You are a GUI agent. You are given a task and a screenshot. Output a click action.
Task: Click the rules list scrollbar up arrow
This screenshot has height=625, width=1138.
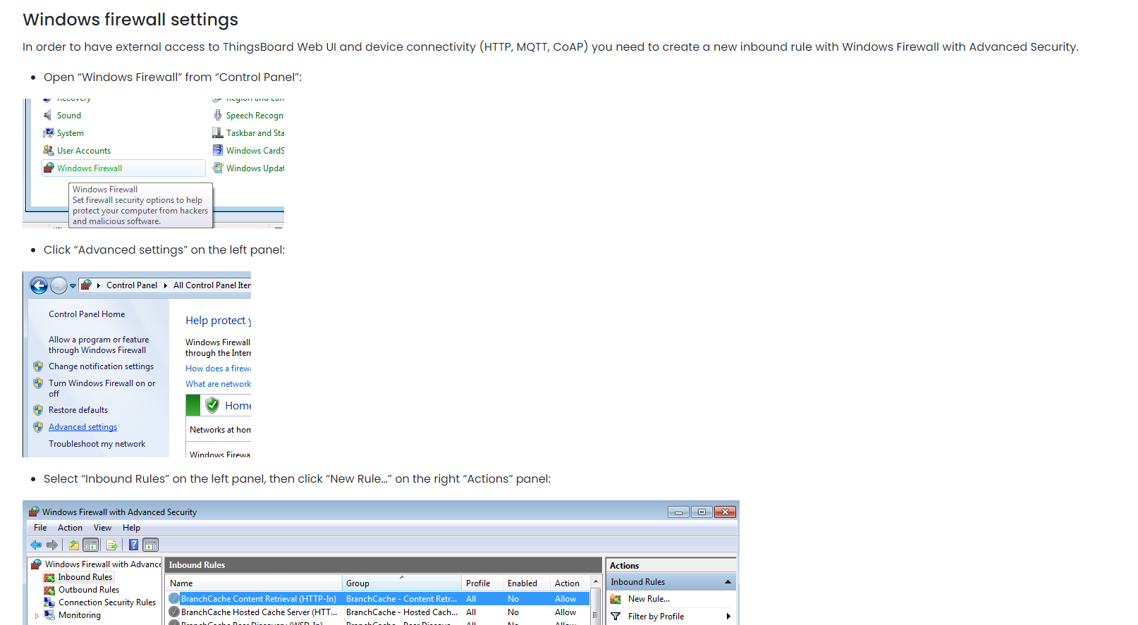coord(596,582)
